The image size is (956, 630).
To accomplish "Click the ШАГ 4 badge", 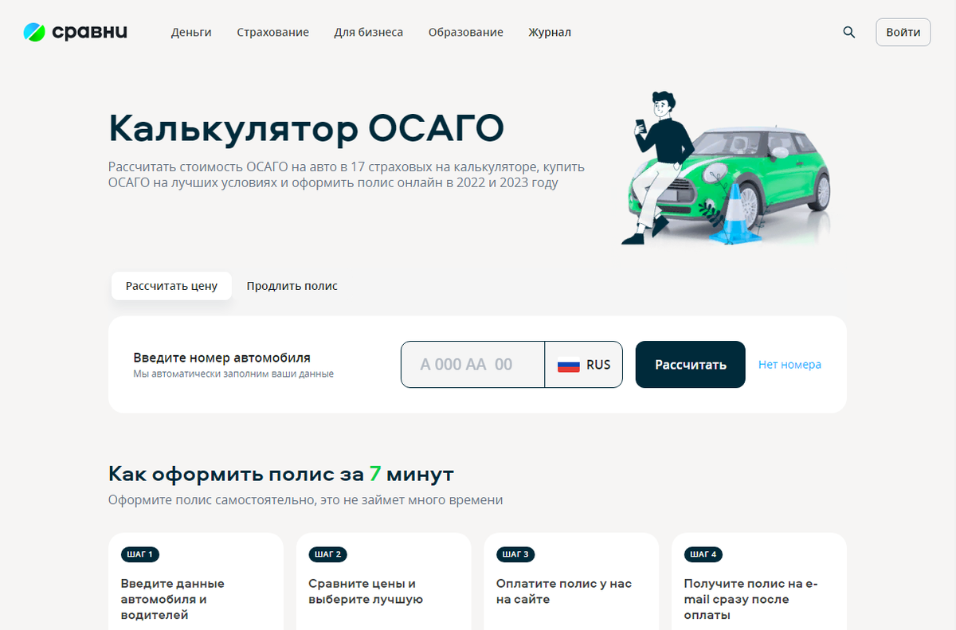I will (x=703, y=554).
